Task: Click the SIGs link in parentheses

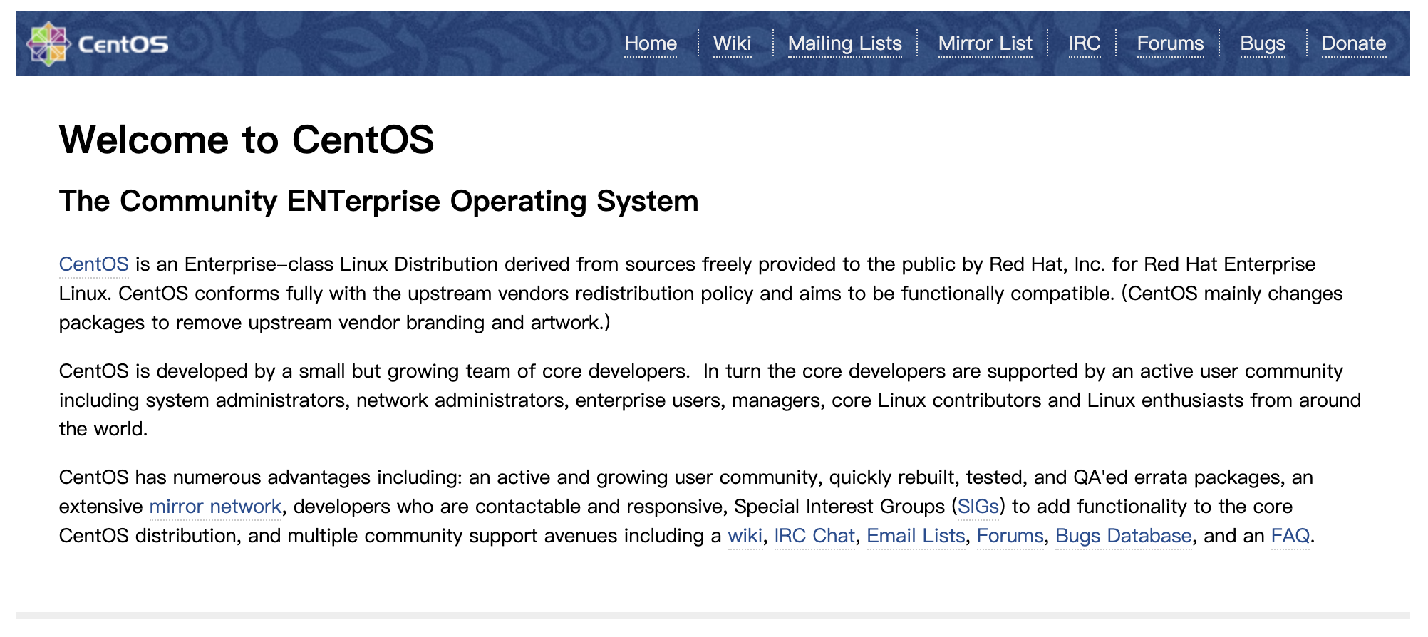Action: (x=978, y=507)
